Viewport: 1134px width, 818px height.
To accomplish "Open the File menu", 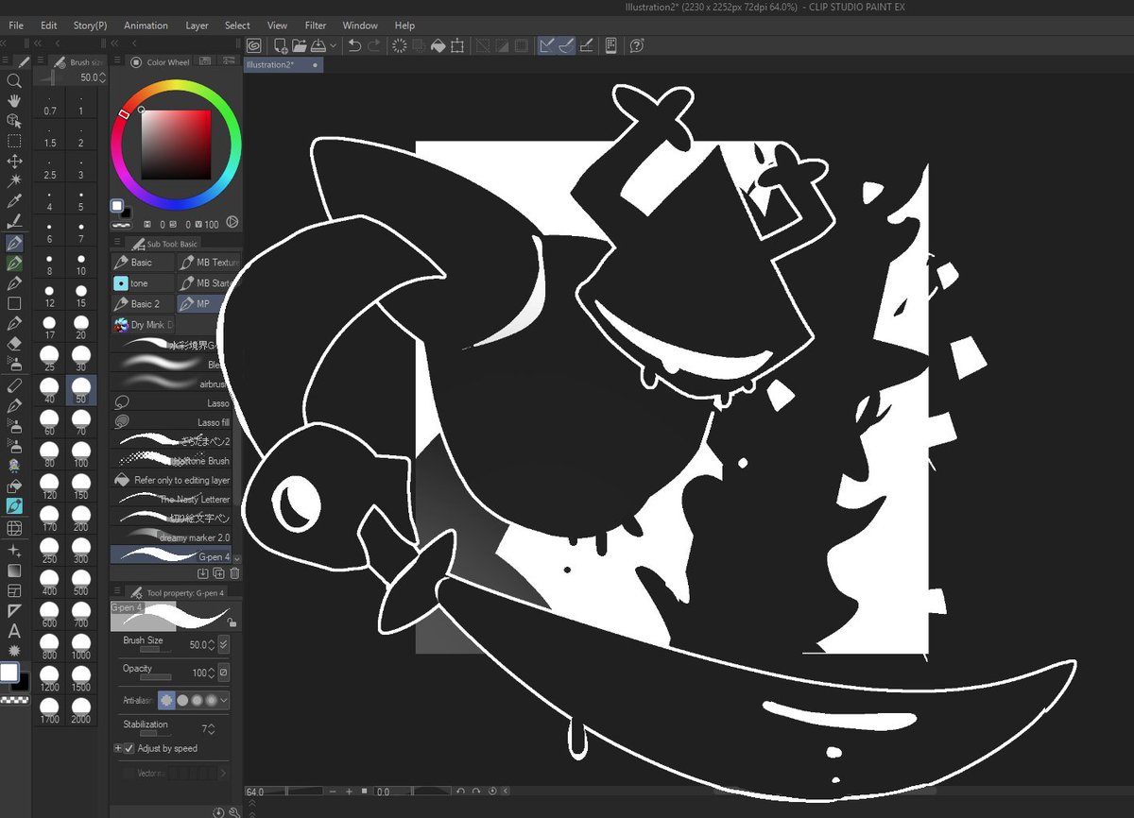I will (x=16, y=26).
